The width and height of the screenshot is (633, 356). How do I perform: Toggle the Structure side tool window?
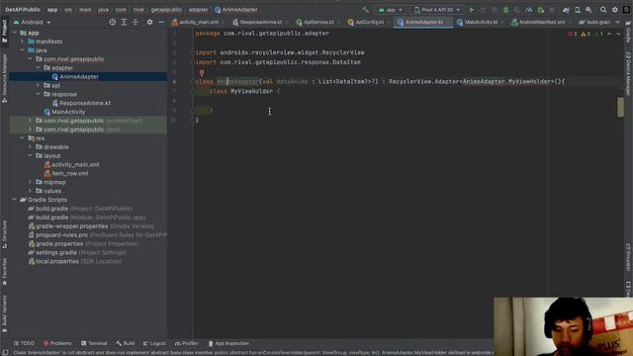(4, 233)
